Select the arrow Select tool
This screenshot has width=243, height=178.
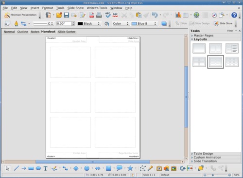coord(7,168)
